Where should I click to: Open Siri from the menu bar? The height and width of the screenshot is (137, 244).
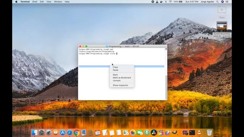click(x=222, y=2)
